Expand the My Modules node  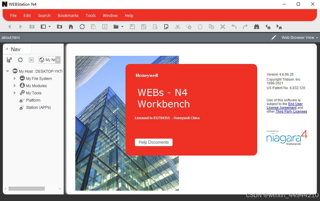click(x=15, y=86)
